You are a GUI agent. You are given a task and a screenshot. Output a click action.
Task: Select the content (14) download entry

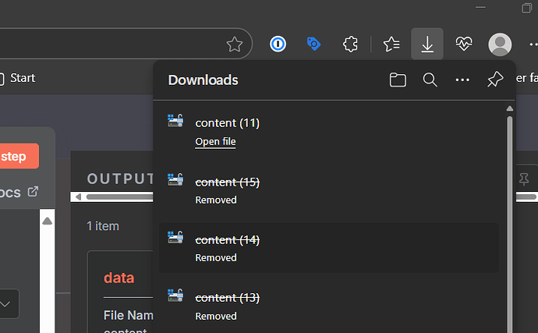click(x=227, y=240)
